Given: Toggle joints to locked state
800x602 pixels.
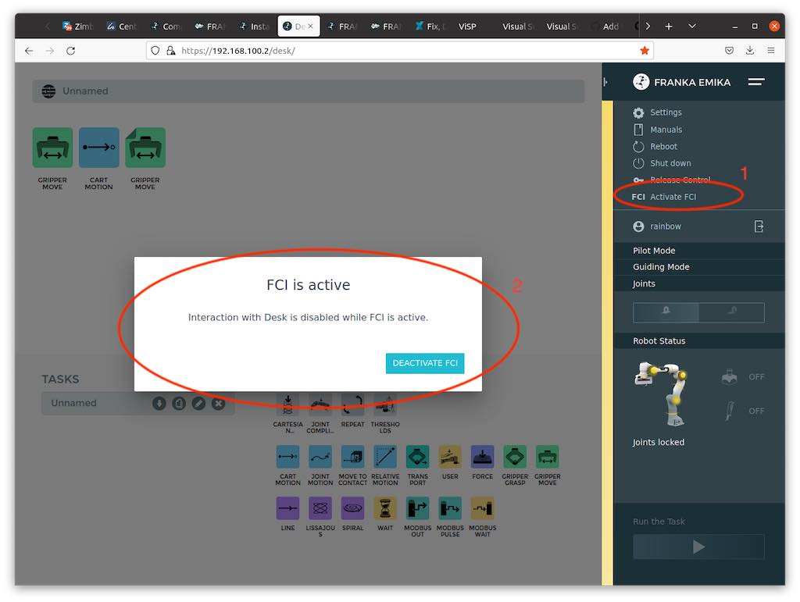Looking at the screenshot, I should pos(666,312).
